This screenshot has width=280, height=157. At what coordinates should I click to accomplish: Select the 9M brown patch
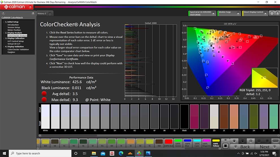click(159, 143)
